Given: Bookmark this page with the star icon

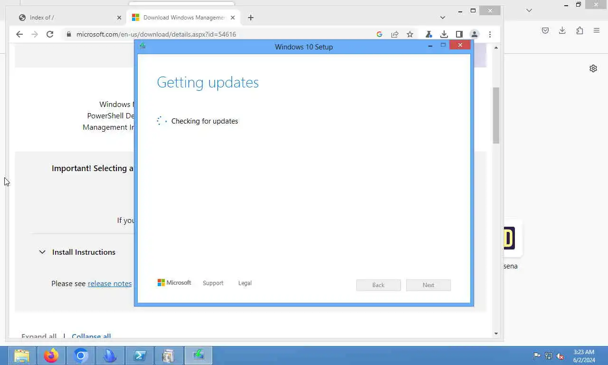Looking at the screenshot, I should coord(409,34).
